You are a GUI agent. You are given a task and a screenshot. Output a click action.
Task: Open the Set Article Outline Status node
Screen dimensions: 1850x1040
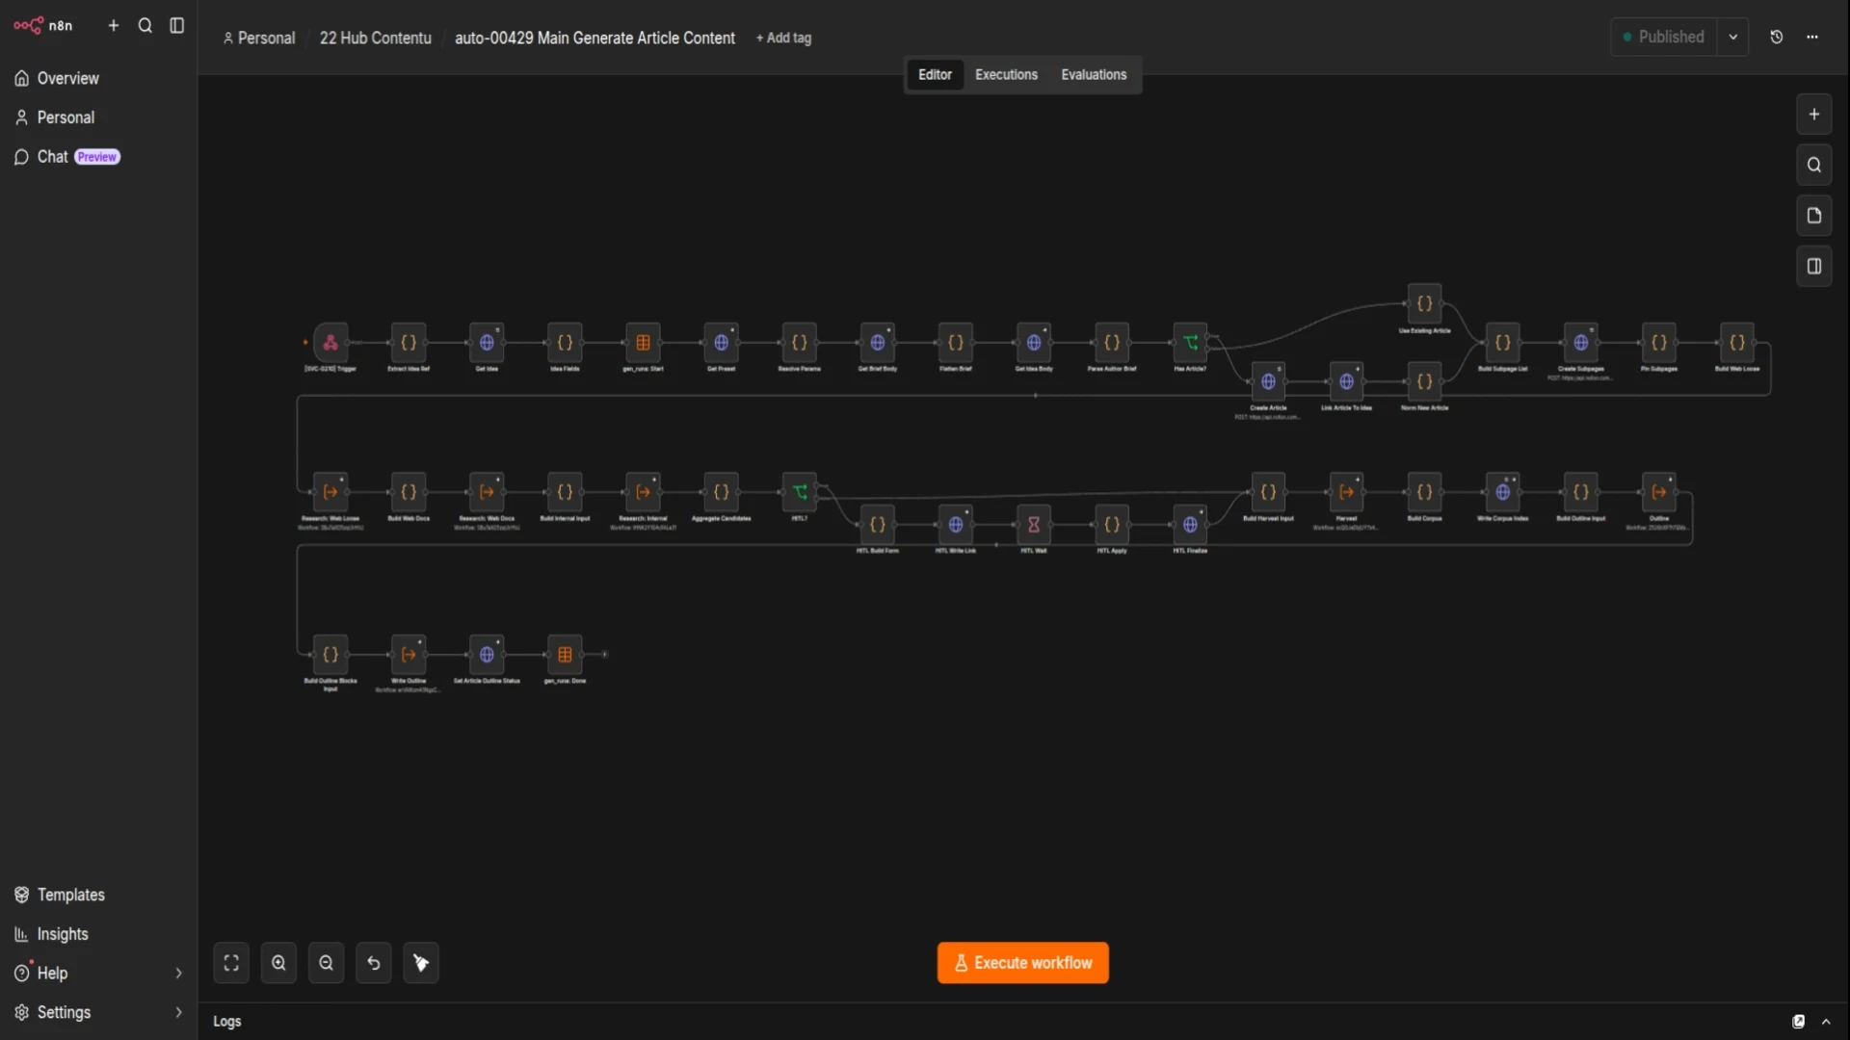click(x=487, y=655)
